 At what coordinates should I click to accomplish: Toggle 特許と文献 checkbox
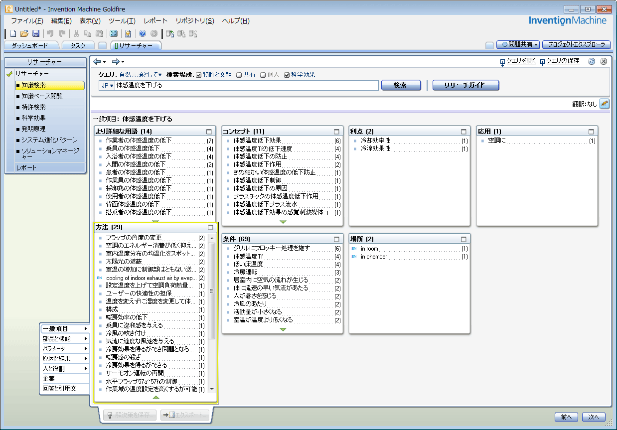tap(198, 75)
